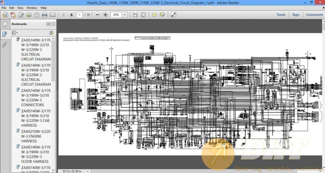The height and width of the screenshot is (173, 325).
Task: Click the '55.12 x 23.39 in' page size text
Action: [72, 171]
